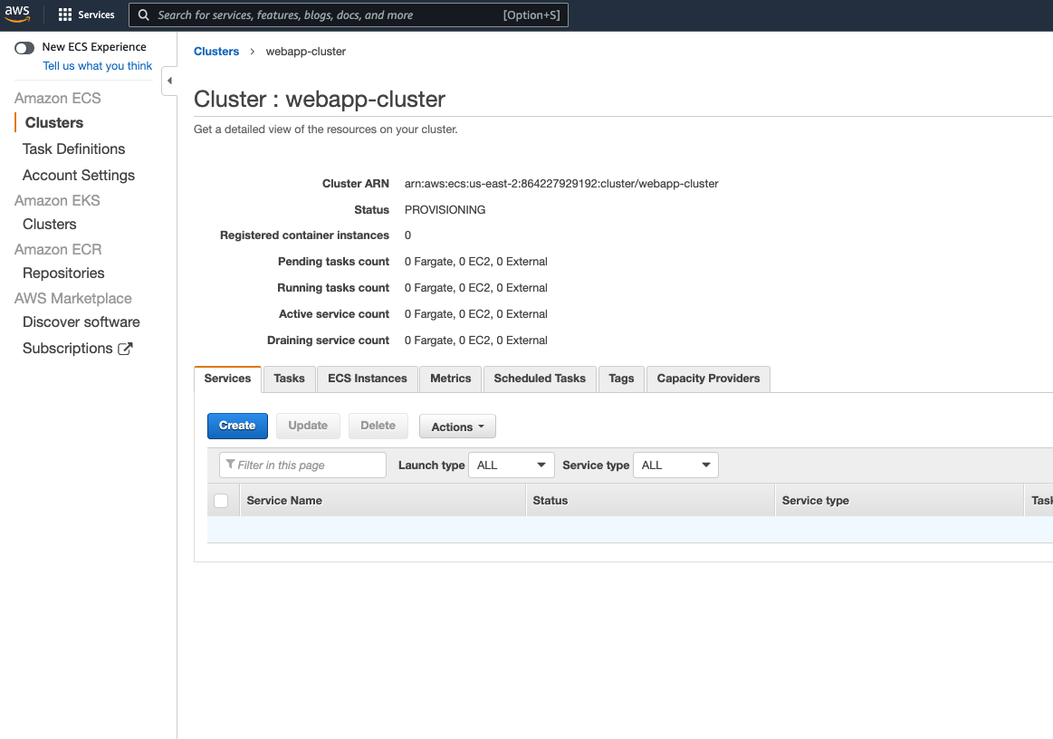Click the filter funnel icon
The height and width of the screenshot is (739, 1053).
click(x=230, y=465)
